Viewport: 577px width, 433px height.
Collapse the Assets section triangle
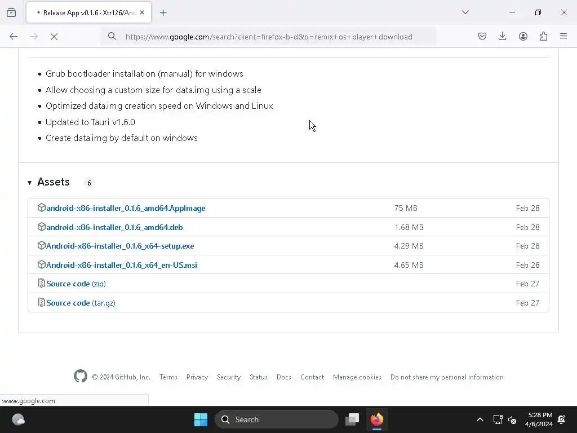(29, 183)
